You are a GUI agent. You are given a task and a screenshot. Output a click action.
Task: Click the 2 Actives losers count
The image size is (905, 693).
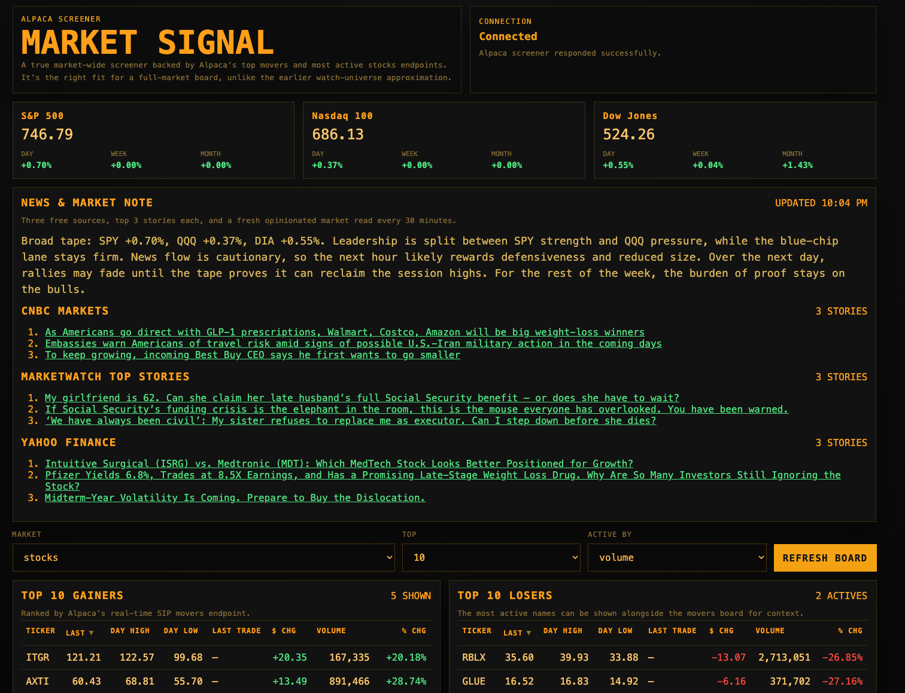click(x=842, y=596)
